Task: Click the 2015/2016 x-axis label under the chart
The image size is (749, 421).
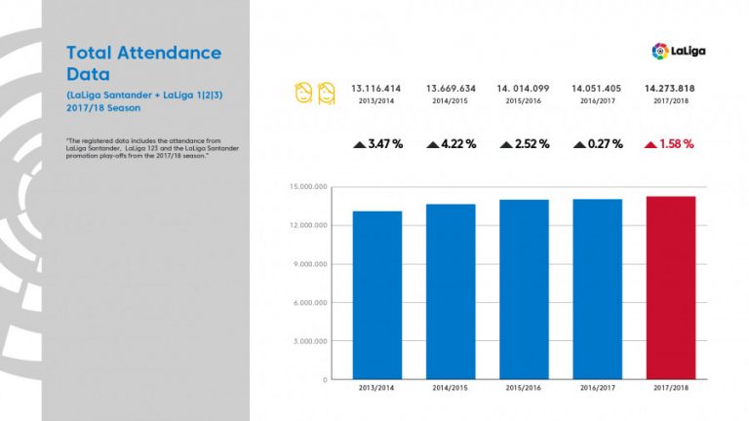Action: coord(524,388)
